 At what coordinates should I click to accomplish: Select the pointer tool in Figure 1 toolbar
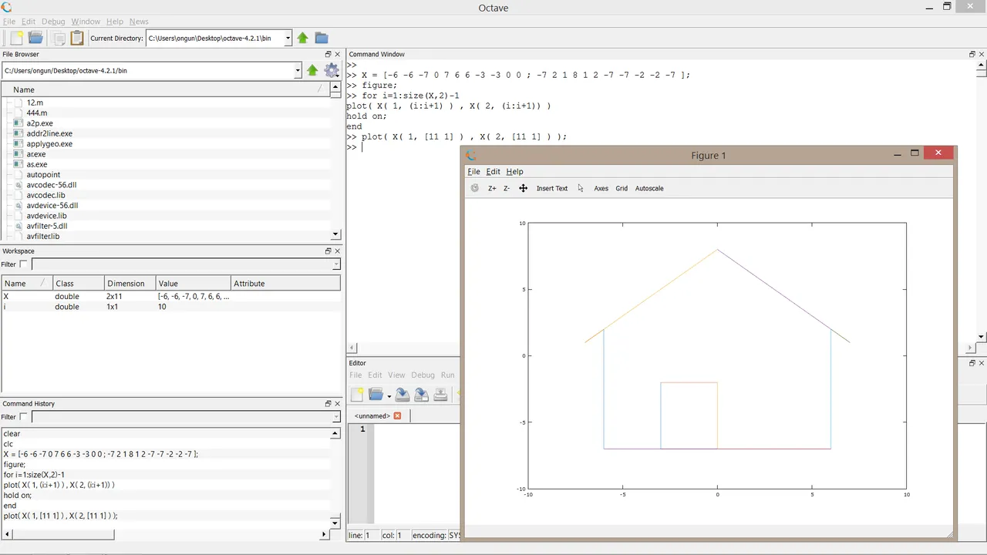coord(581,188)
